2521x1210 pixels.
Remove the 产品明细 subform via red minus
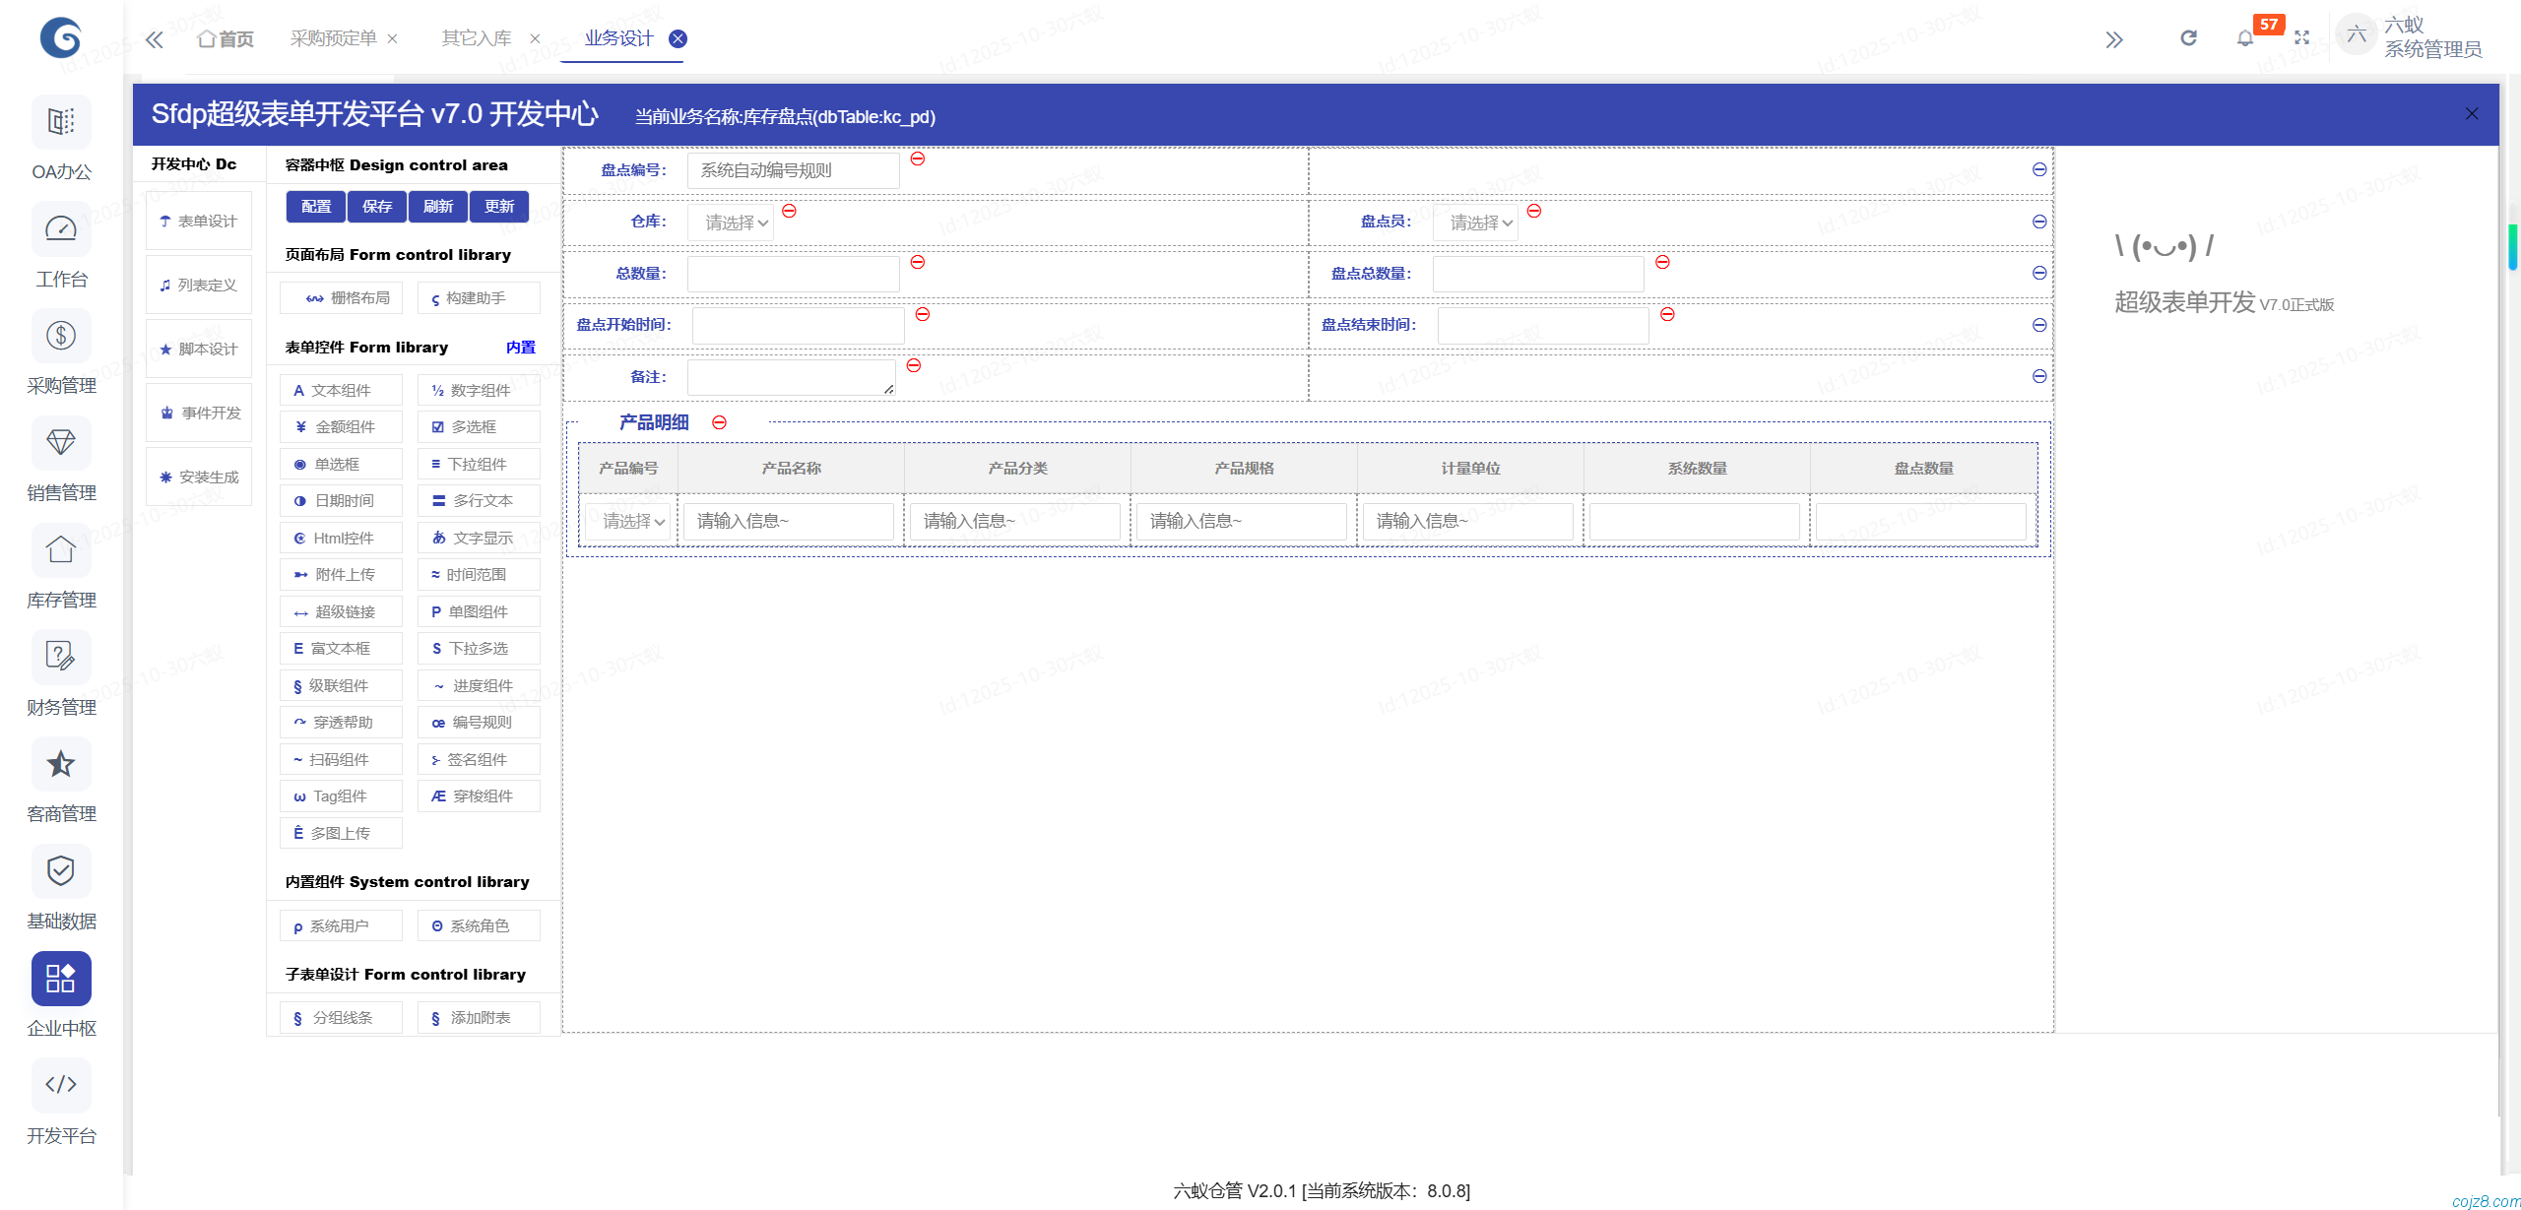click(x=720, y=422)
